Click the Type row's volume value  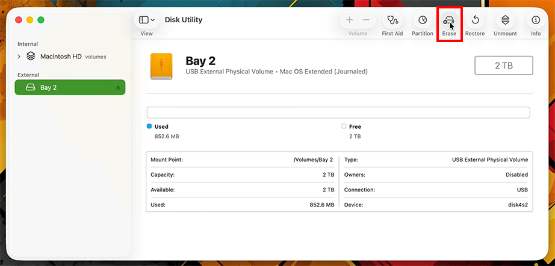(x=490, y=159)
